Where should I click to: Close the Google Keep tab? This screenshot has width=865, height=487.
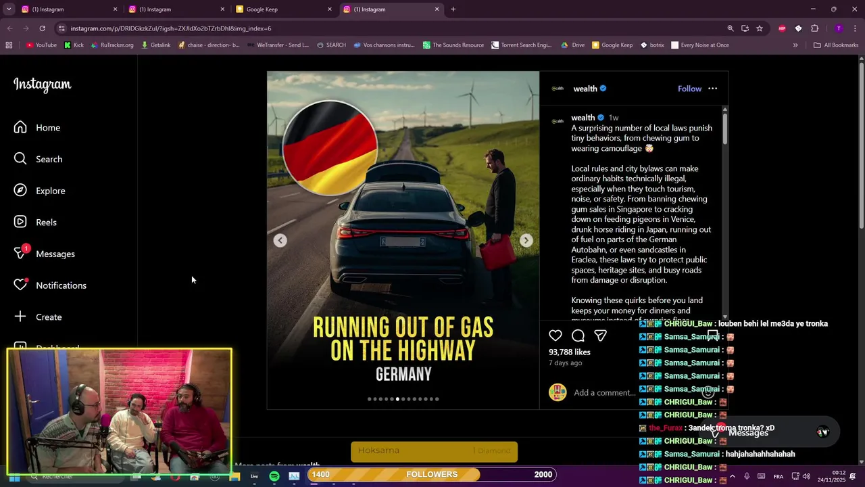click(330, 9)
